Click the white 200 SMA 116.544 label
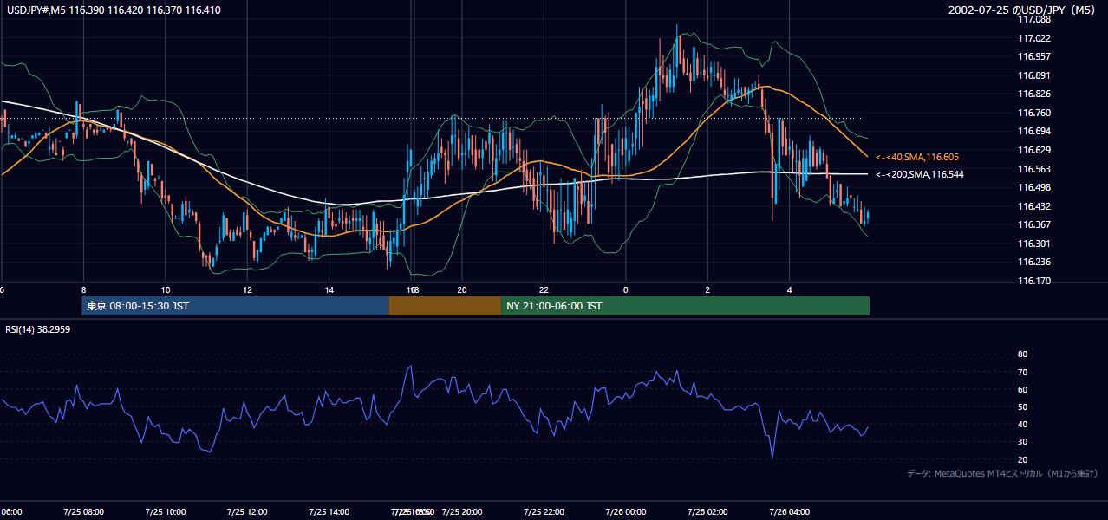Image resolution: width=1108 pixels, height=520 pixels. click(x=919, y=174)
